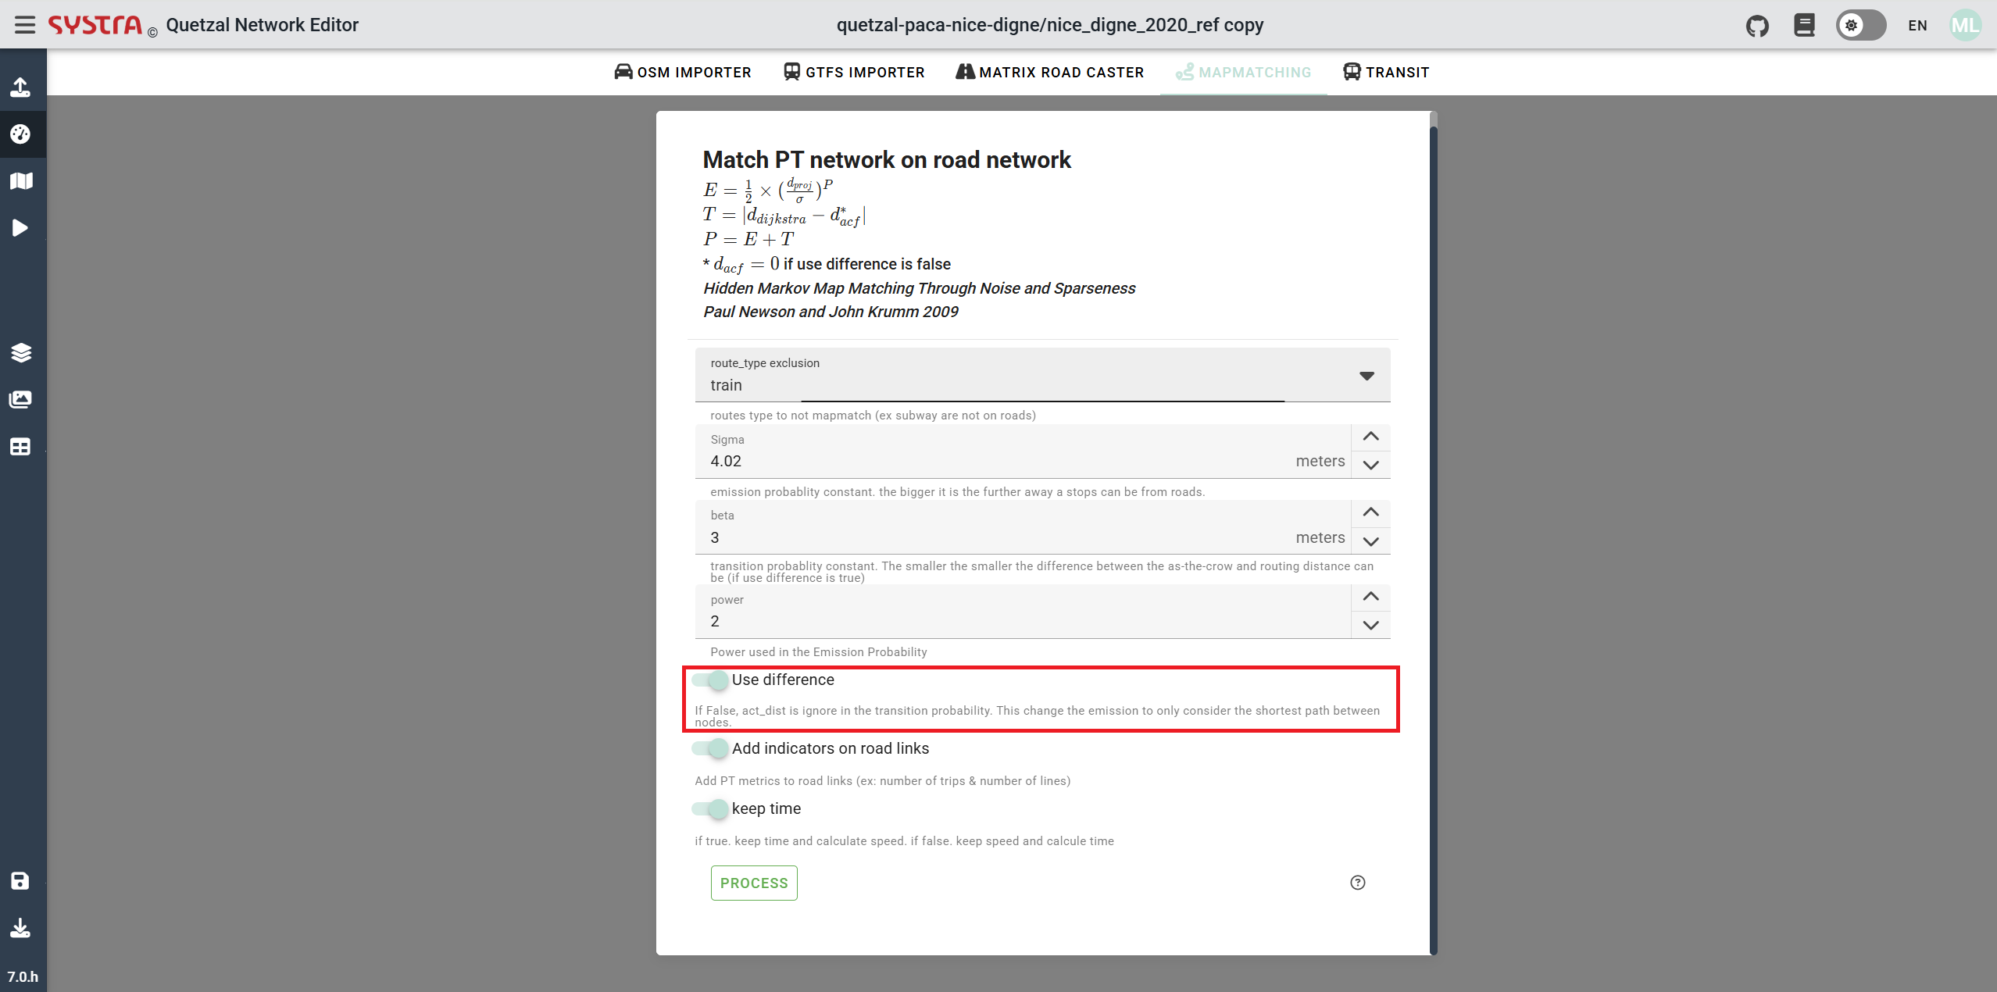Click the version label 7.0.h
The image size is (1997, 992).
(23, 976)
